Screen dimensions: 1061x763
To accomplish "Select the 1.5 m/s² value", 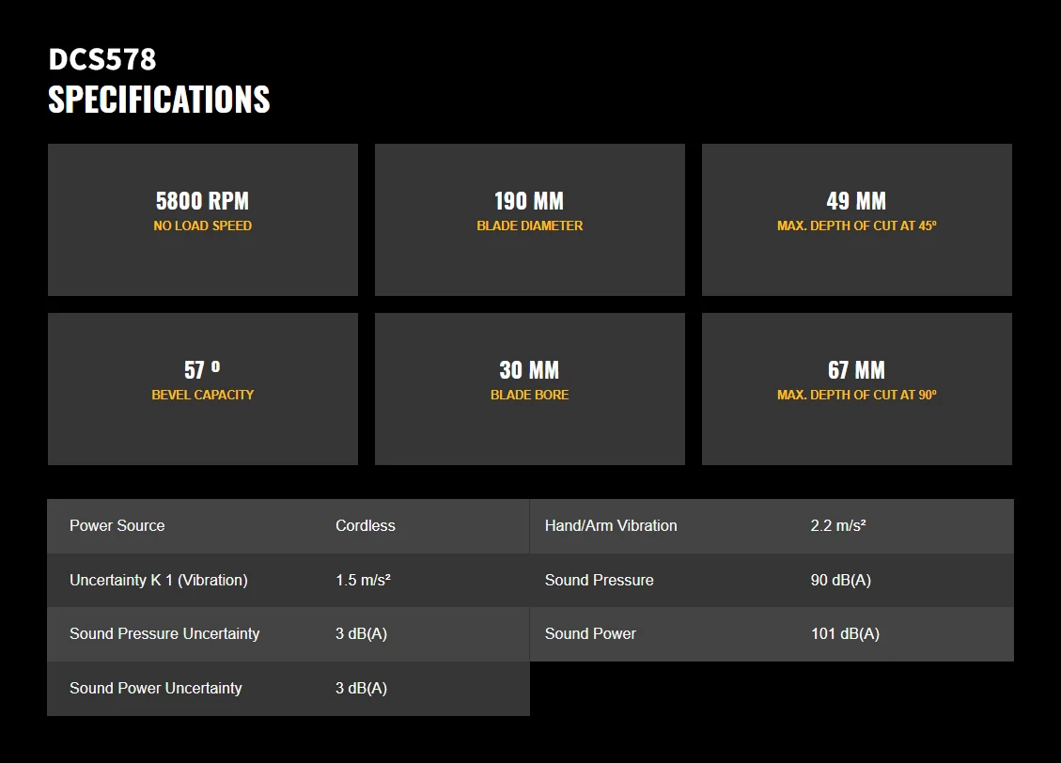I will (364, 581).
